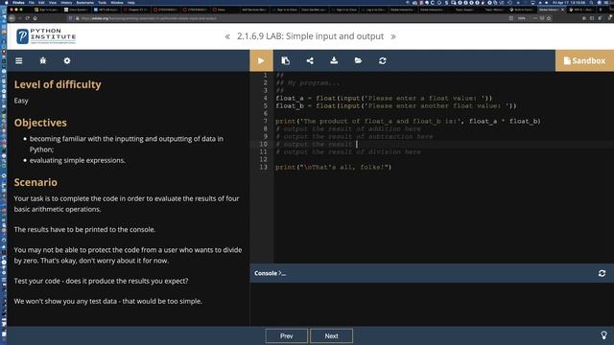The image size is (614, 345).
Task: Click line 13, print That's all, folks!
Action: 333,167
